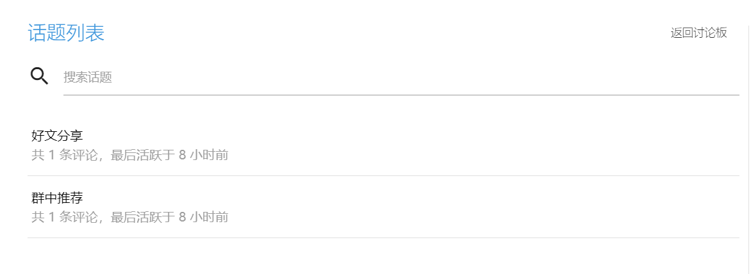The image size is (751, 274).
Task: Click the empty area below the topic list
Action: [383, 257]
